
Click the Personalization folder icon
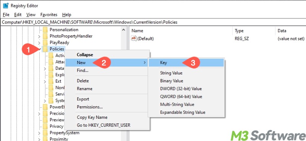tap(45, 30)
